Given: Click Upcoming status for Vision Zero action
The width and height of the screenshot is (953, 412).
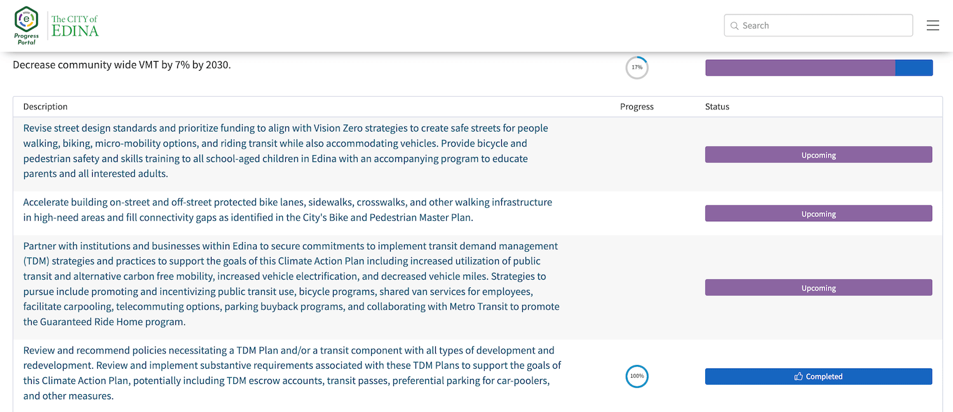Looking at the screenshot, I should pyautogui.click(x=818, y=155).
